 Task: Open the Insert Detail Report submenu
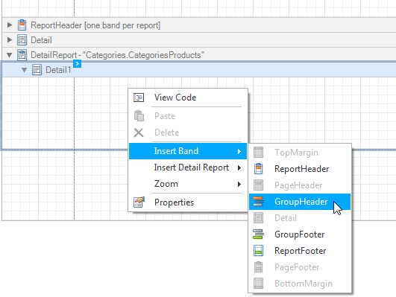(x=188, y=167)
